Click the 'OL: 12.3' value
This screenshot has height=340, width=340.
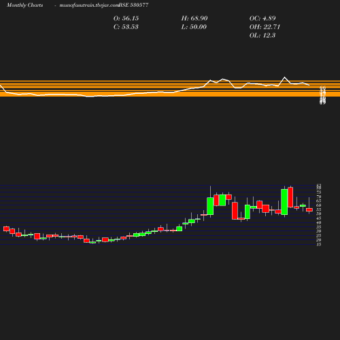coord(262,35)
